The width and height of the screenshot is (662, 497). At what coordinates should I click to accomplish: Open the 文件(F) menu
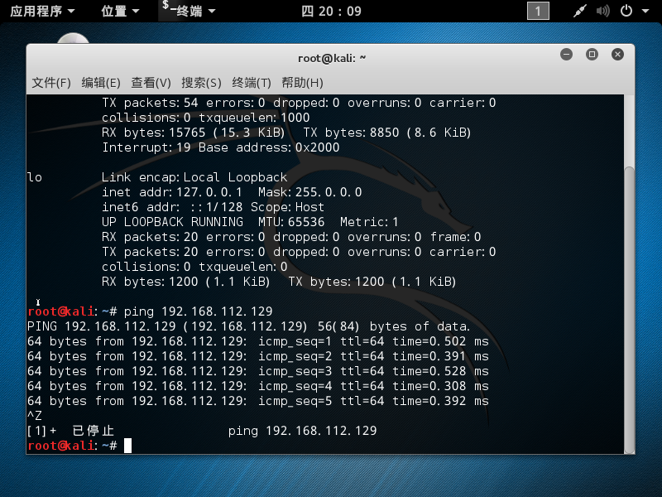pyautogui.click(x=51, y=82)
